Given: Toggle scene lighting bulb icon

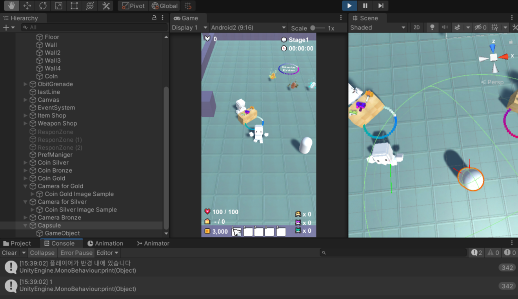Looking at the screenshot, I should coord(432,28).
